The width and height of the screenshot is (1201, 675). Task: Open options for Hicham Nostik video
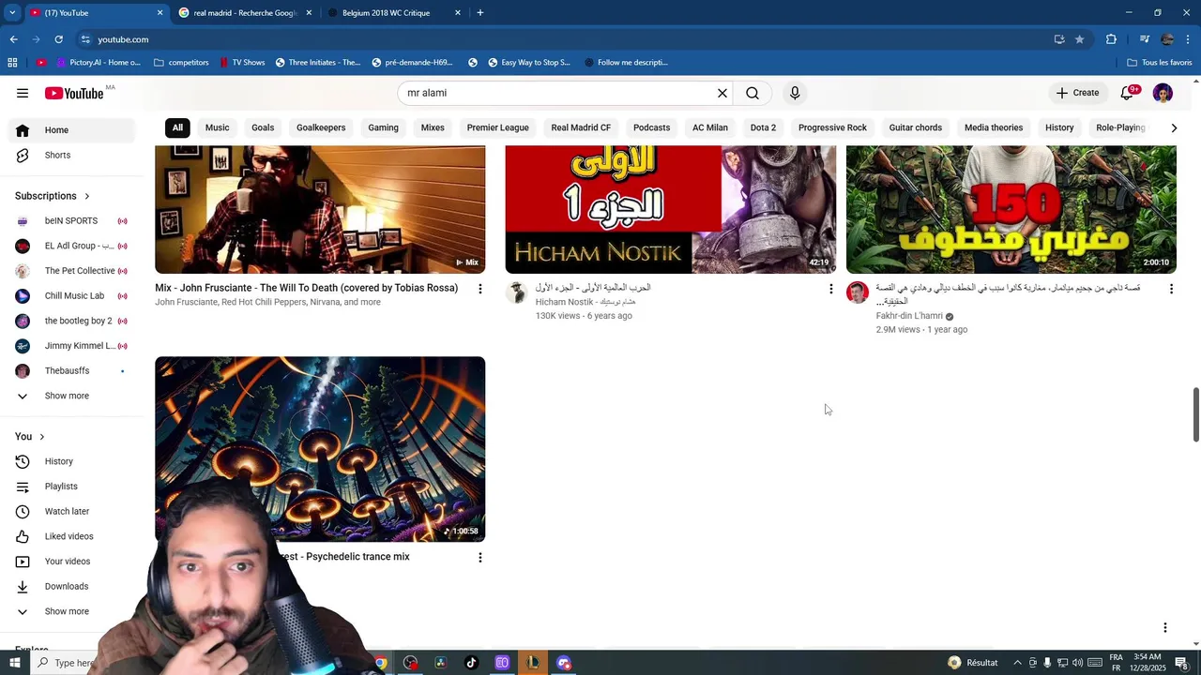click(830, 289)
